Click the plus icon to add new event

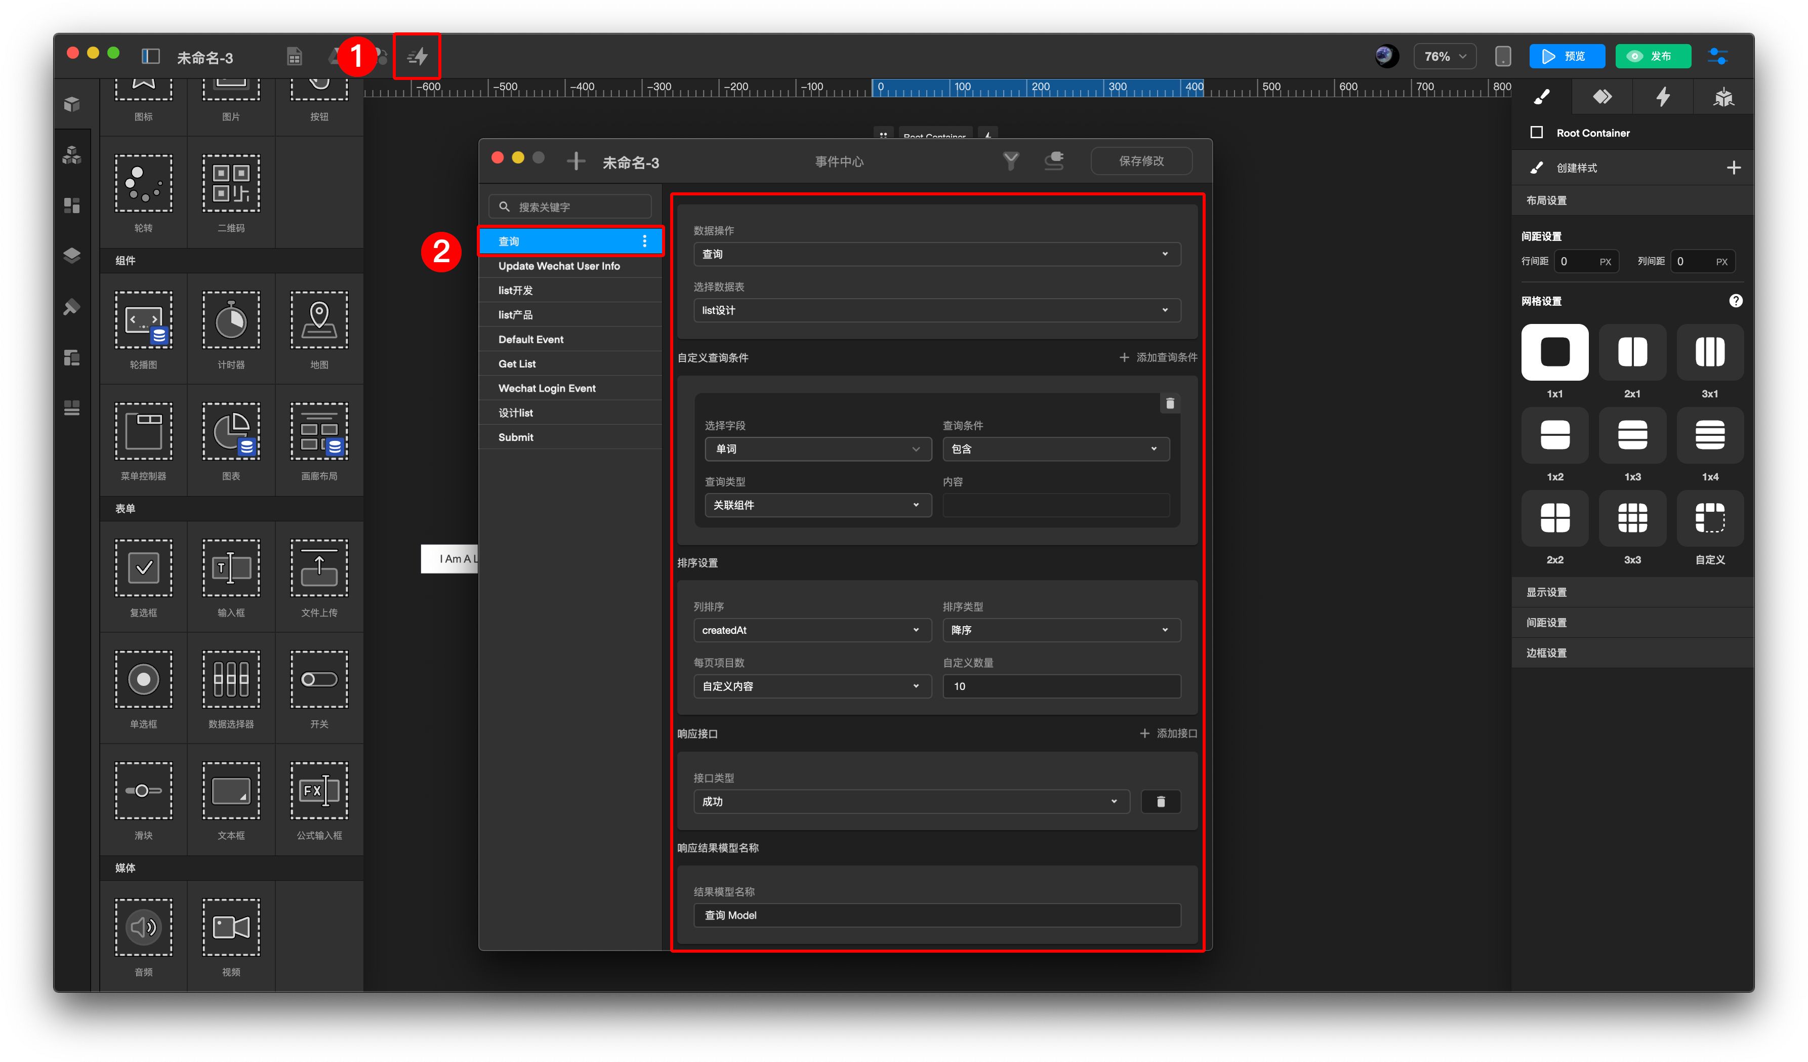pyautogui.click(x=576, y=161)
